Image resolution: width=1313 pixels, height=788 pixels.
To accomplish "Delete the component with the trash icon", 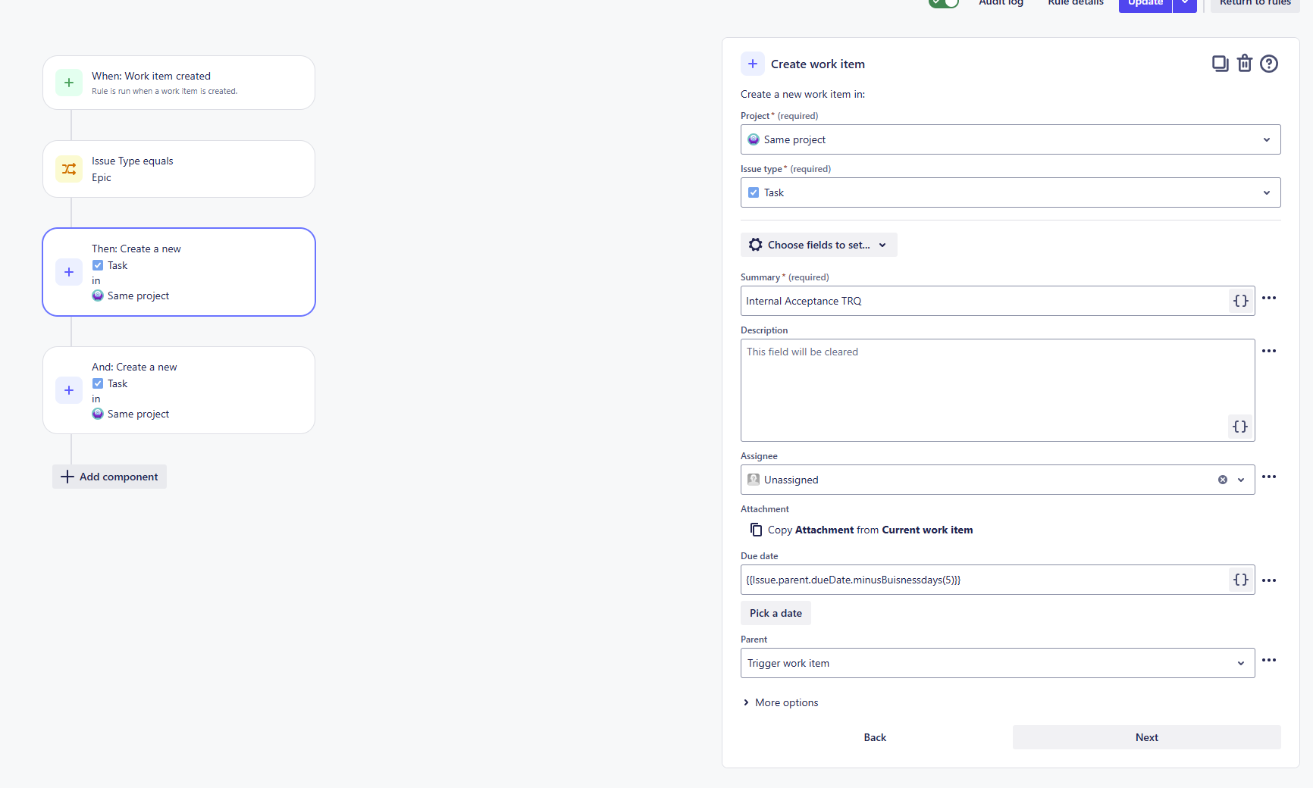I will tap(1245, 64).
